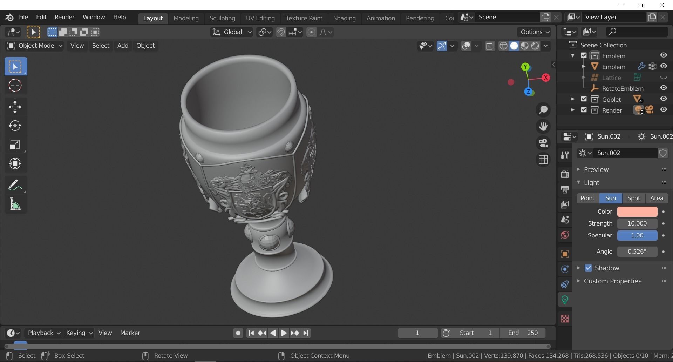Click the Strength value field
Viewport: 673px width, 362px height.
(637, 223)
